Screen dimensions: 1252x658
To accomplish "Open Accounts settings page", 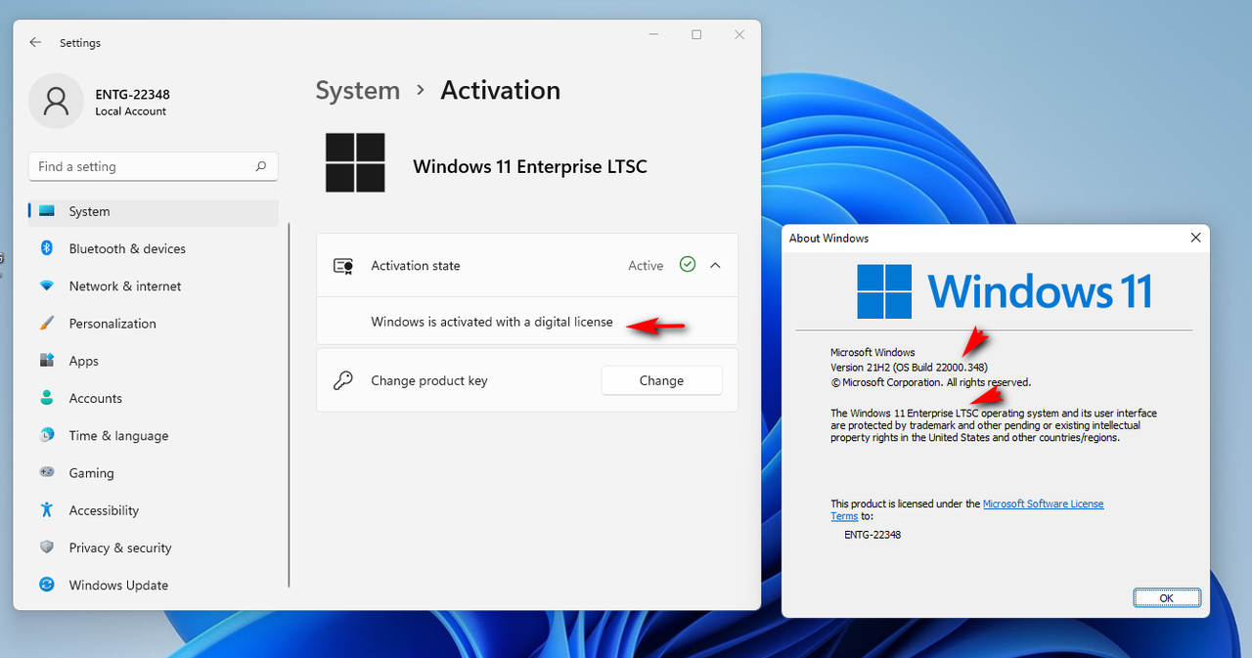I will (155, 398).
